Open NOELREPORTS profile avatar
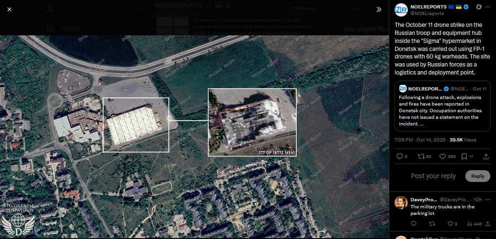Image resolution: width=496 pixels, height=239 pixels. pos(401,10)
